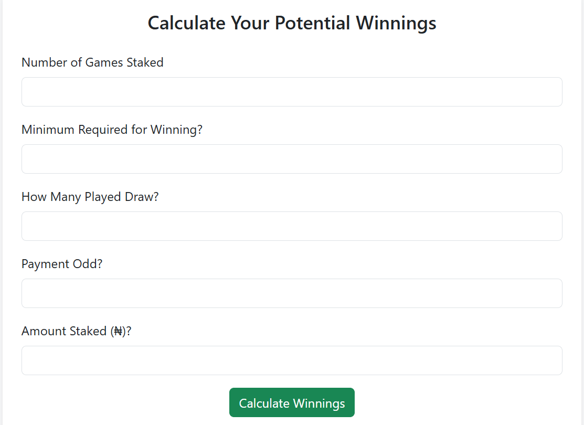The image size is (584, 425).
Task: Activate the text box under Payment Odd?
Action: pos(292,293)
